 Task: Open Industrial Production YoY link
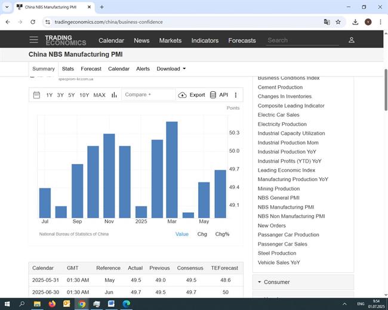pos(287,151)
